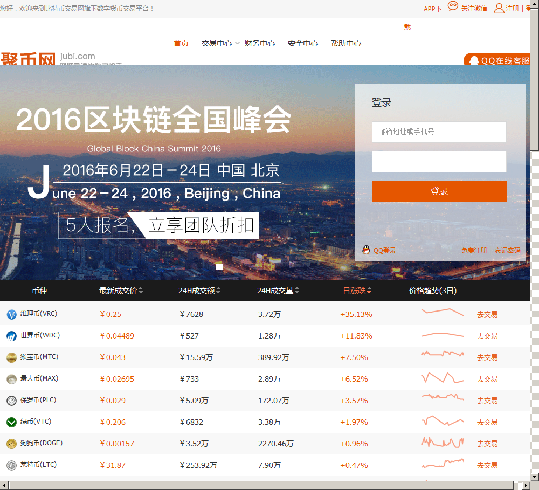The width and height of the screenshot is (539, 490).
Task: Click the green VTC coin icon
Action: click(12, 422)
